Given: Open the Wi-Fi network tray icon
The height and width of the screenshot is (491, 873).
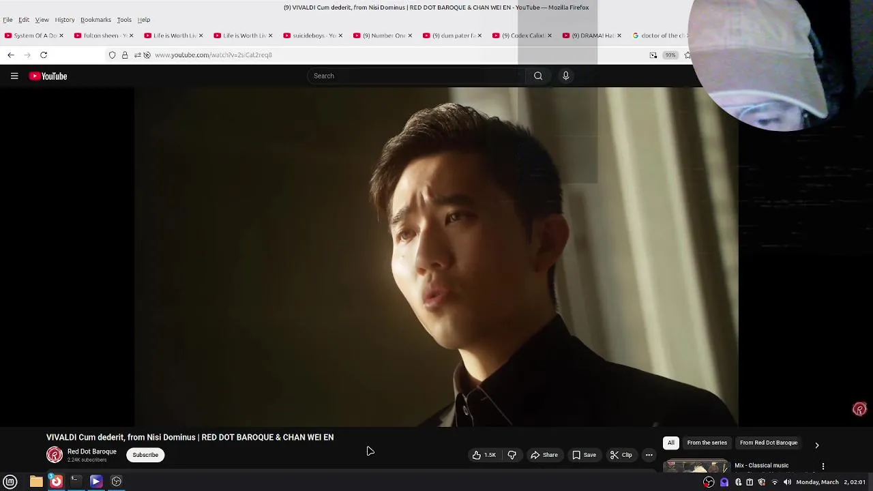Looking at the screenshot, I should pos(775,482).
